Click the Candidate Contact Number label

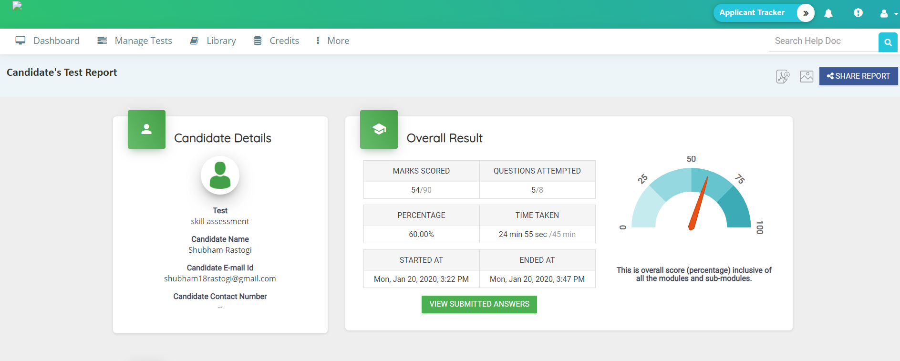point(220,296)
